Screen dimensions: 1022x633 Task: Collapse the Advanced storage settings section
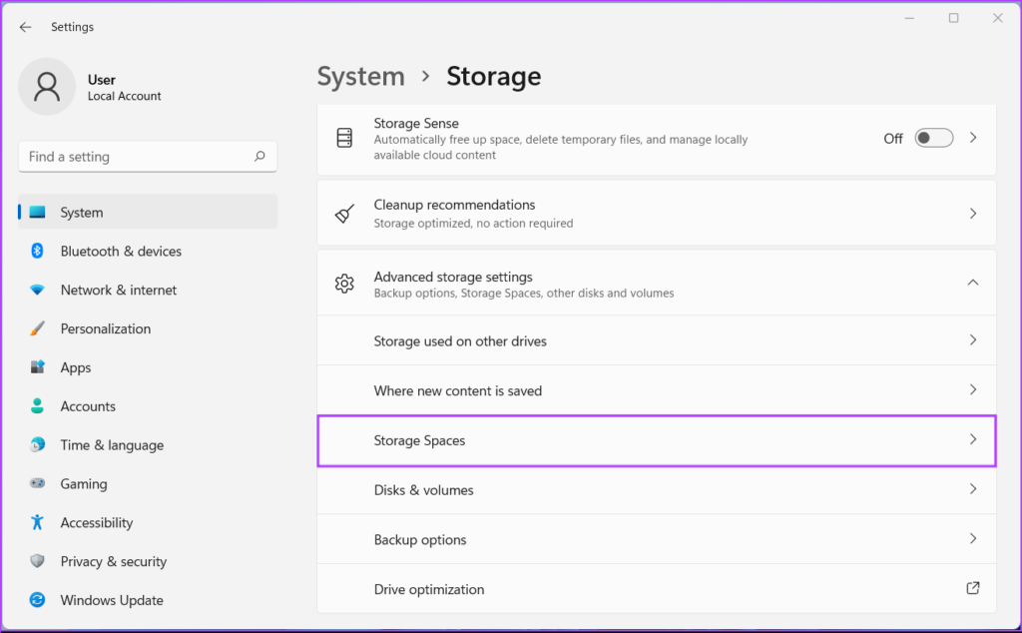[972, 284]
